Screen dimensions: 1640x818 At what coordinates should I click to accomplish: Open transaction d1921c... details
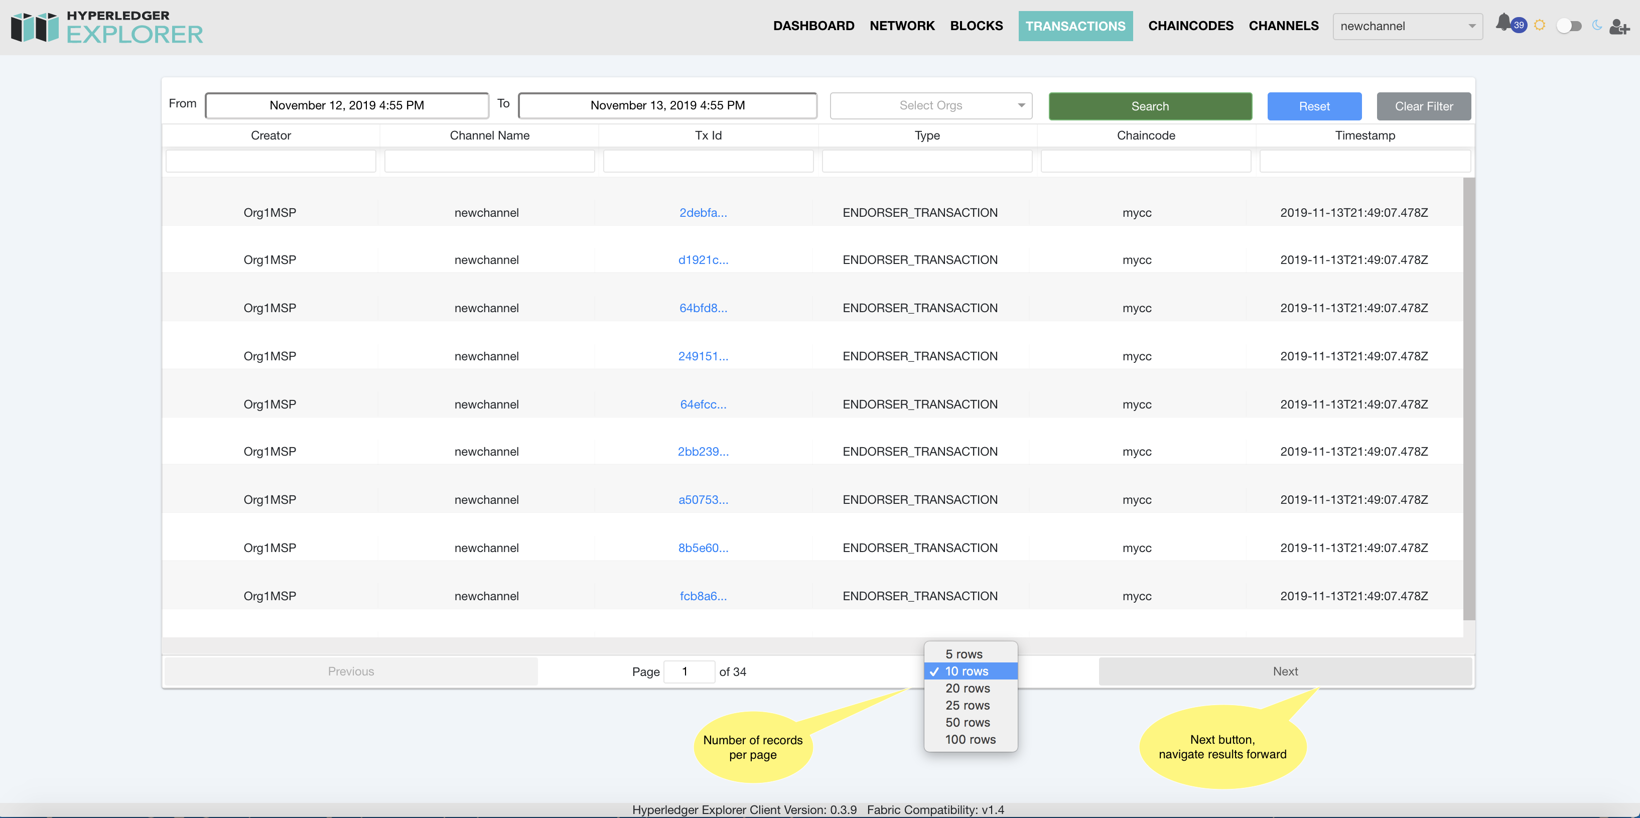703,260
